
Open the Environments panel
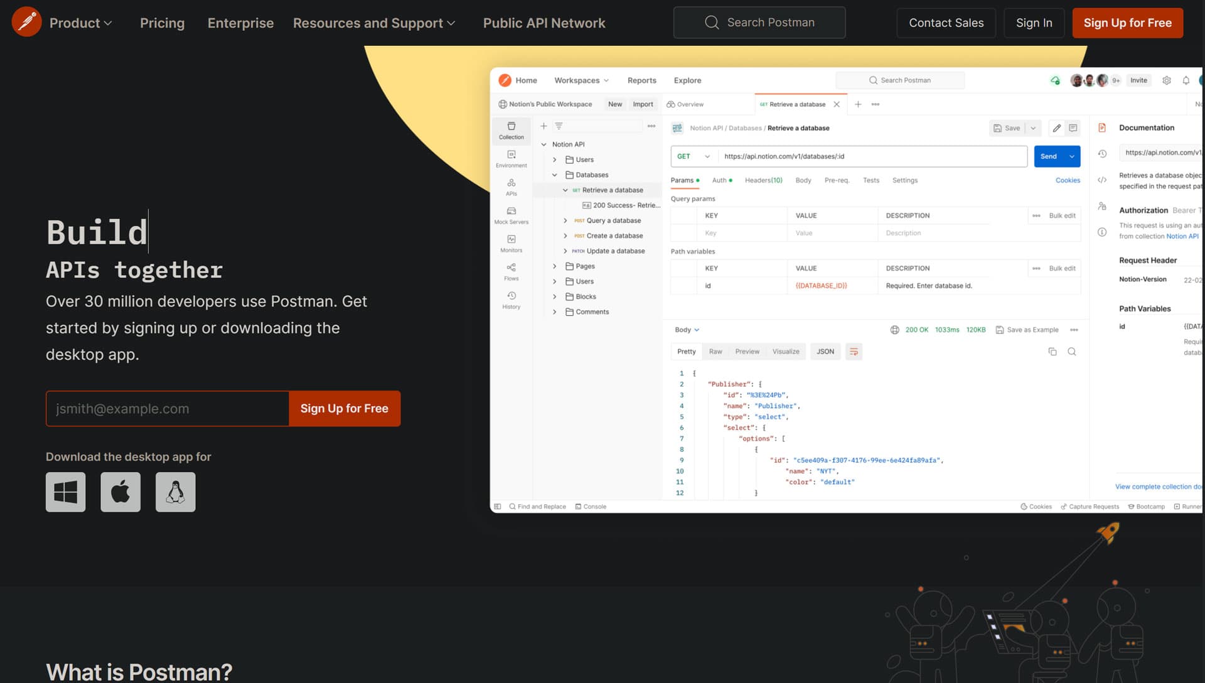coord(511,159)
